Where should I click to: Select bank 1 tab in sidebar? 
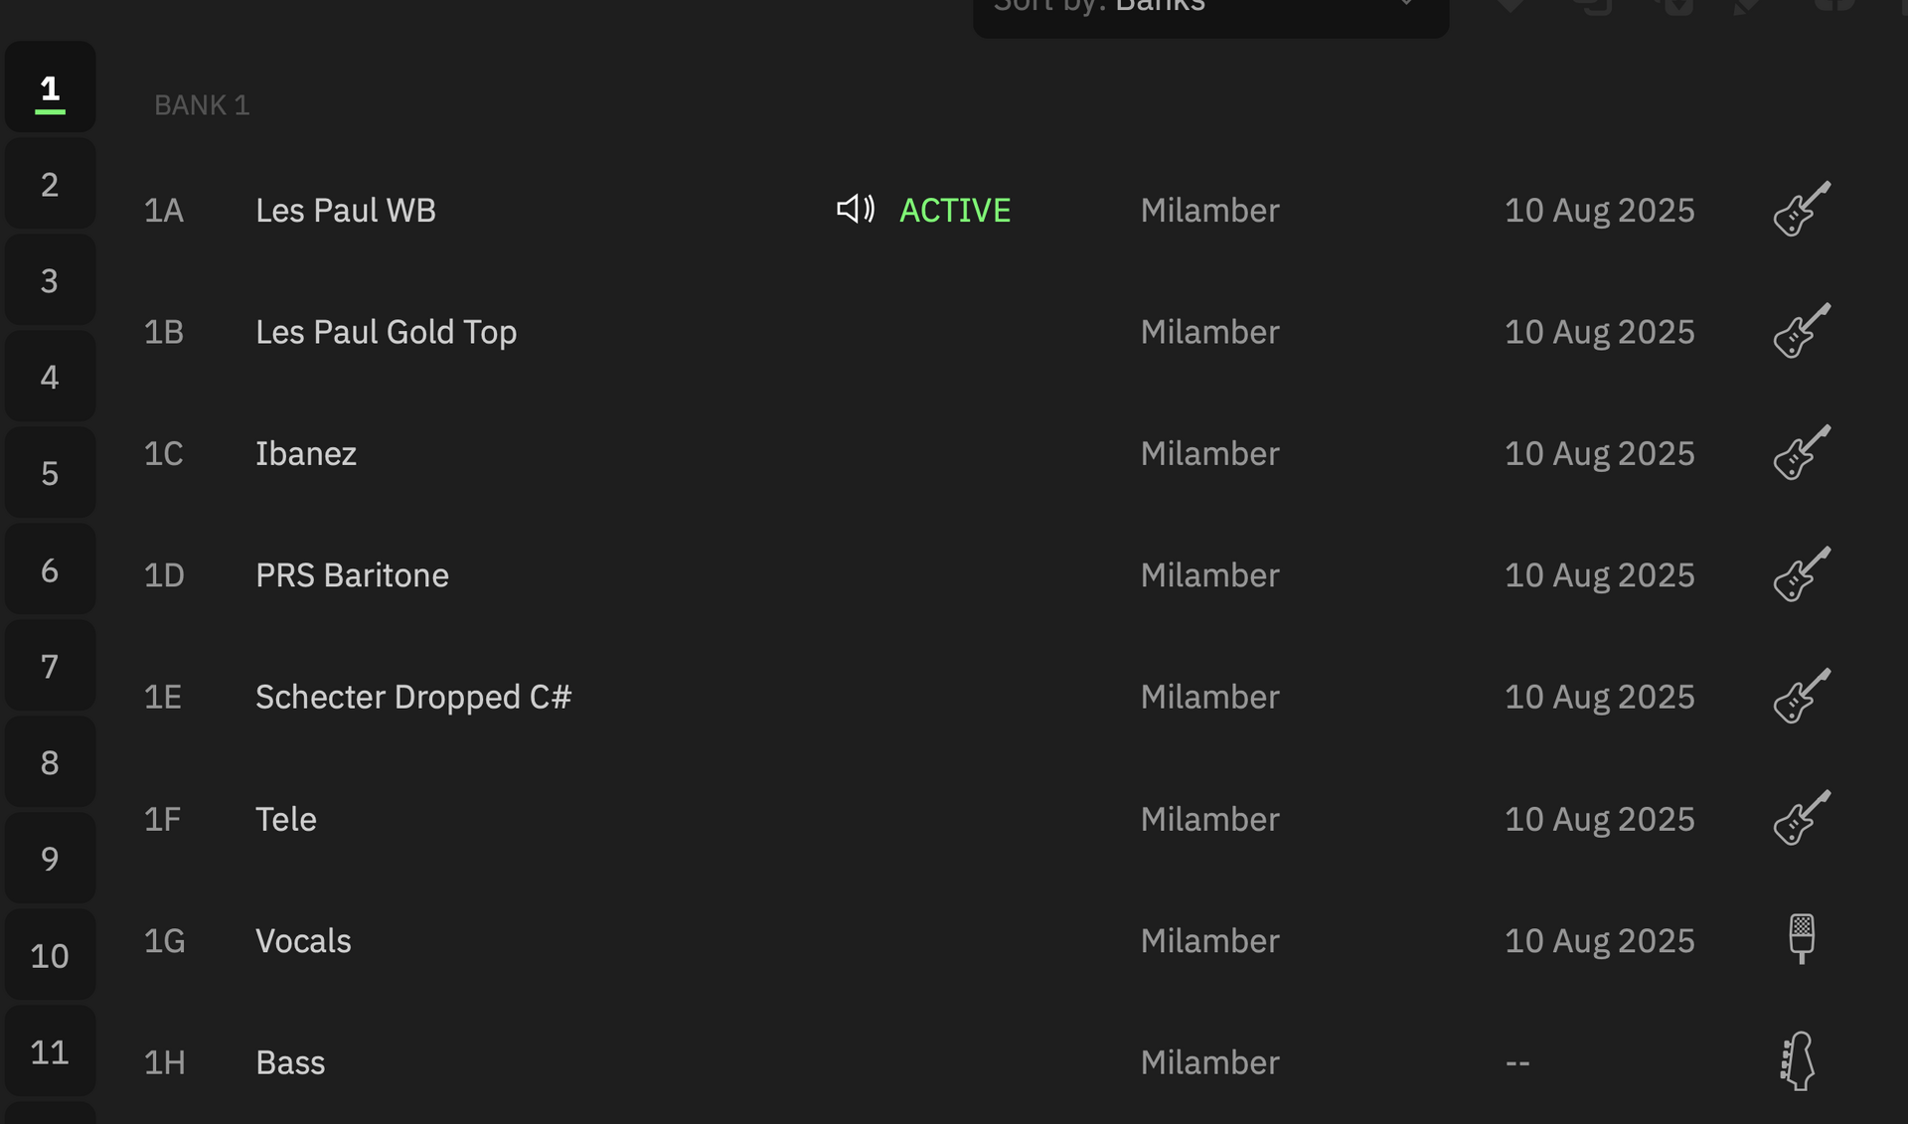point(50,87)
